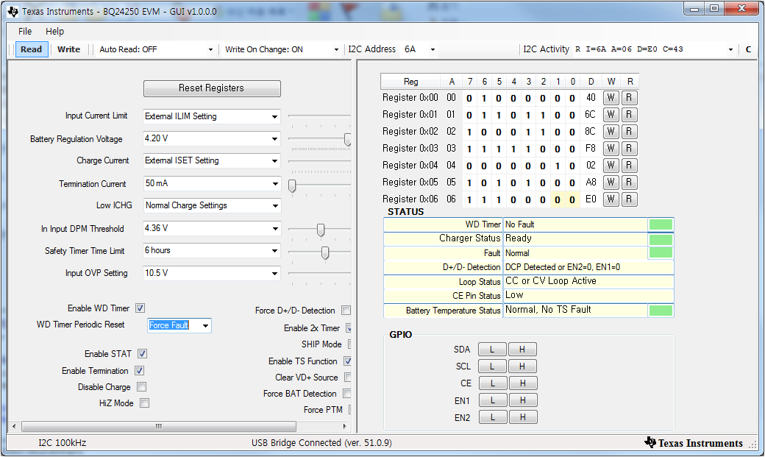Click the R button for Register 0x02

(x=630, y=131)
